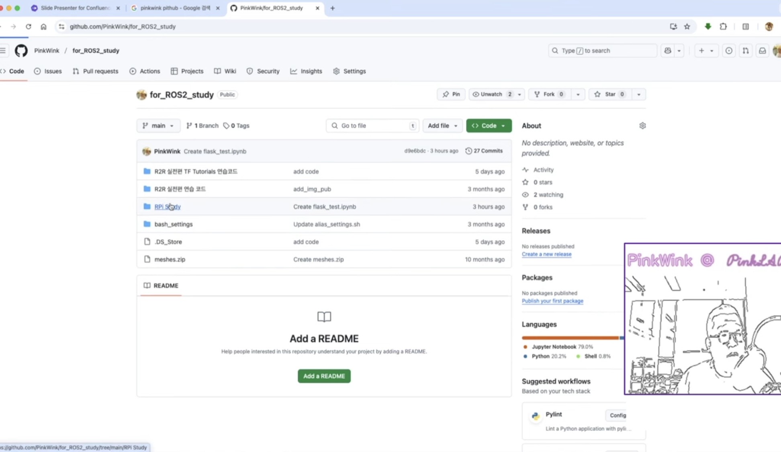The height and width of the screenshot is (452, 781).
Task: Click the Add a README button
Action: pyautogui.click(x=324, y=376)
